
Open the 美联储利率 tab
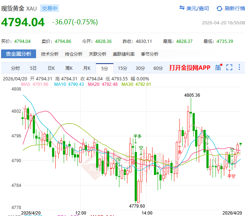[x=124, y=54]
